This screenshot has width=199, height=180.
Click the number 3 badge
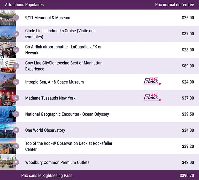[x=16, y=50]
